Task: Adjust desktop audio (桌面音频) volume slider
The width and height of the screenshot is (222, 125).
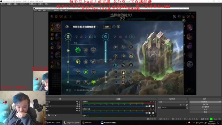Action: pyautogui.click(x=115, y=106)
